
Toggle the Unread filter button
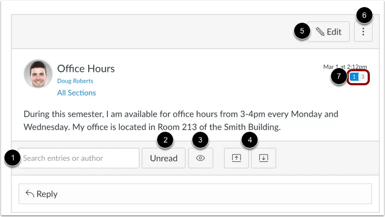(163, 159)
